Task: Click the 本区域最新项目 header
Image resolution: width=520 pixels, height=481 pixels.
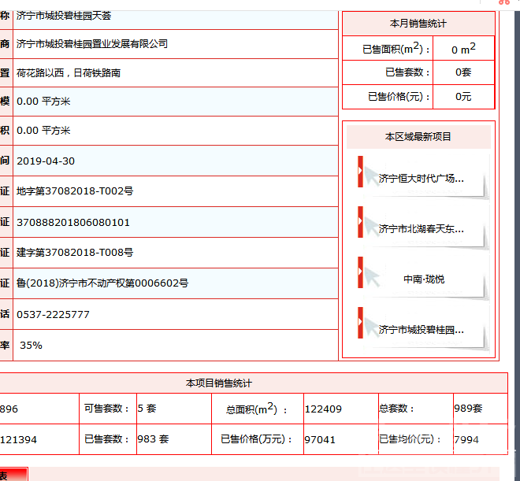Action: [x=418, y=137]
